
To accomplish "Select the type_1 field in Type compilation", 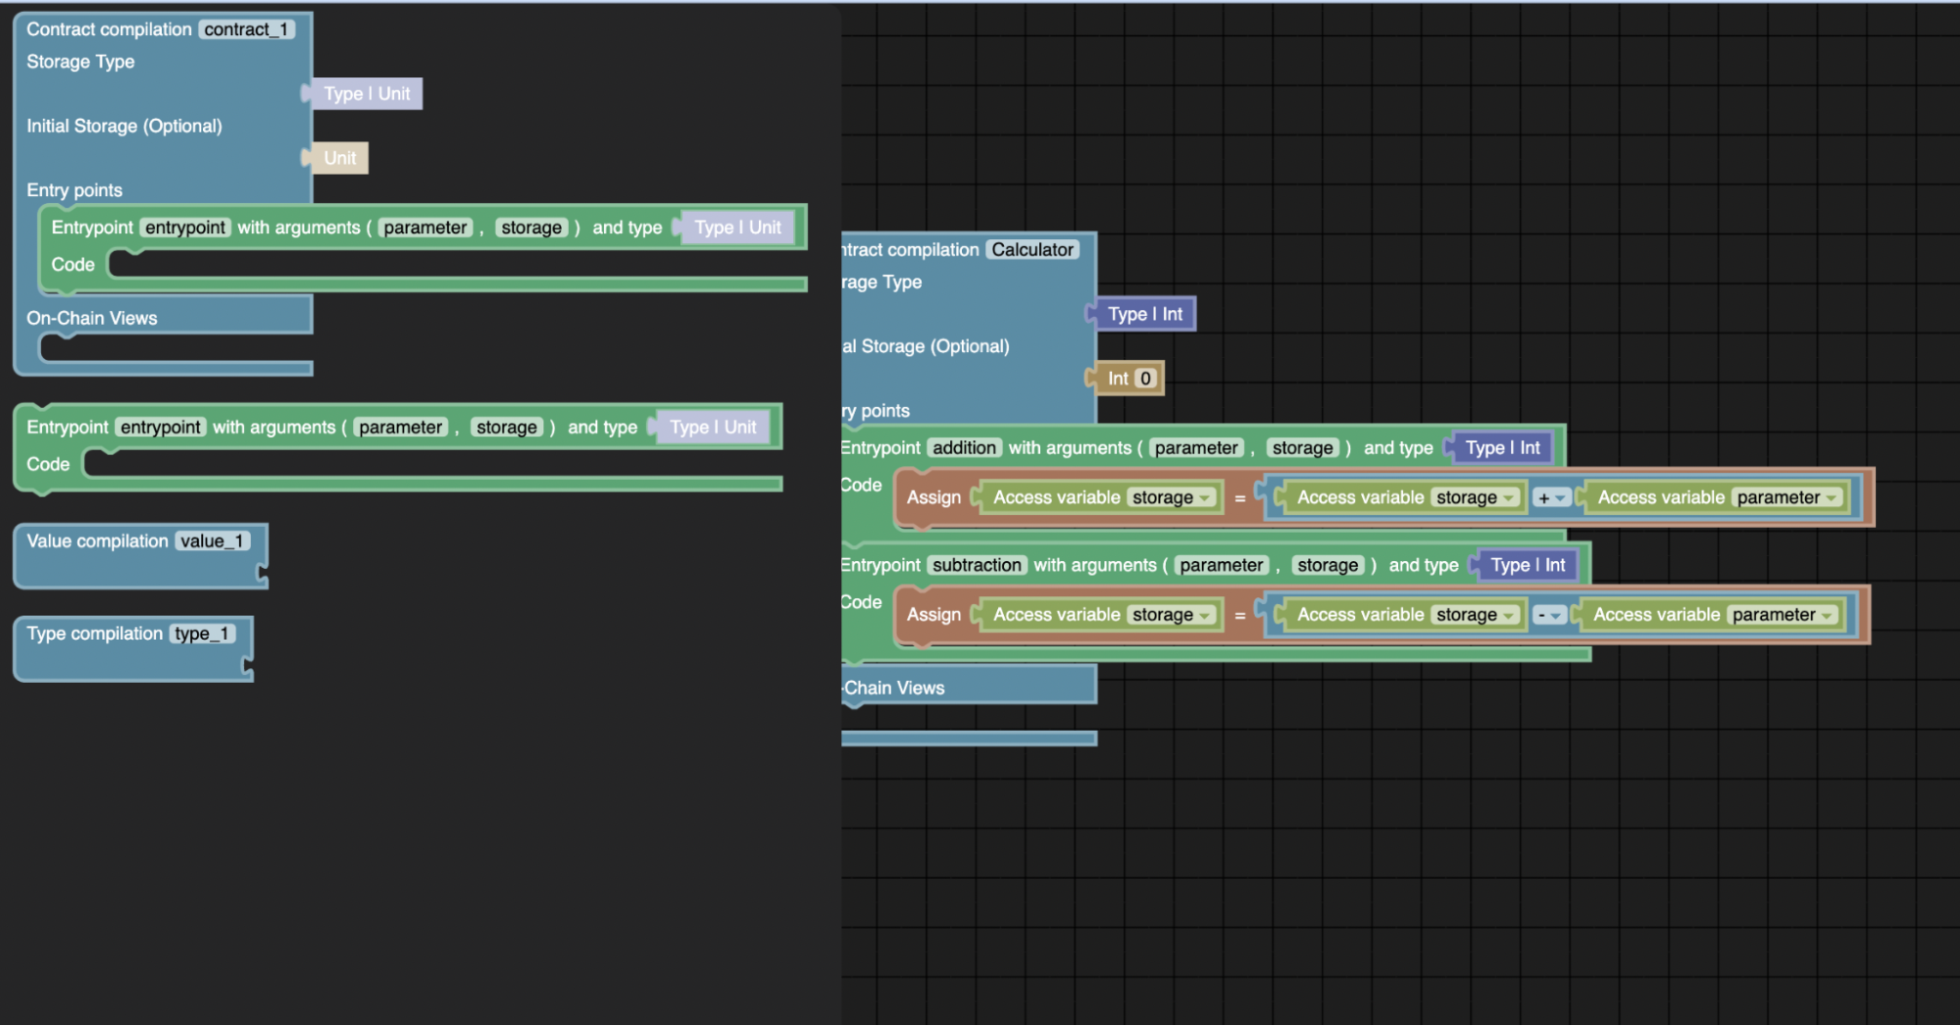I will pyautogui.click(x=202, y=634).
